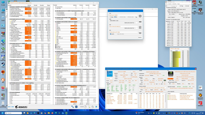Click the GPU name field in benchmark dialog
The width and height of the screenshot is (205, 115).
(x=124, y=32)
